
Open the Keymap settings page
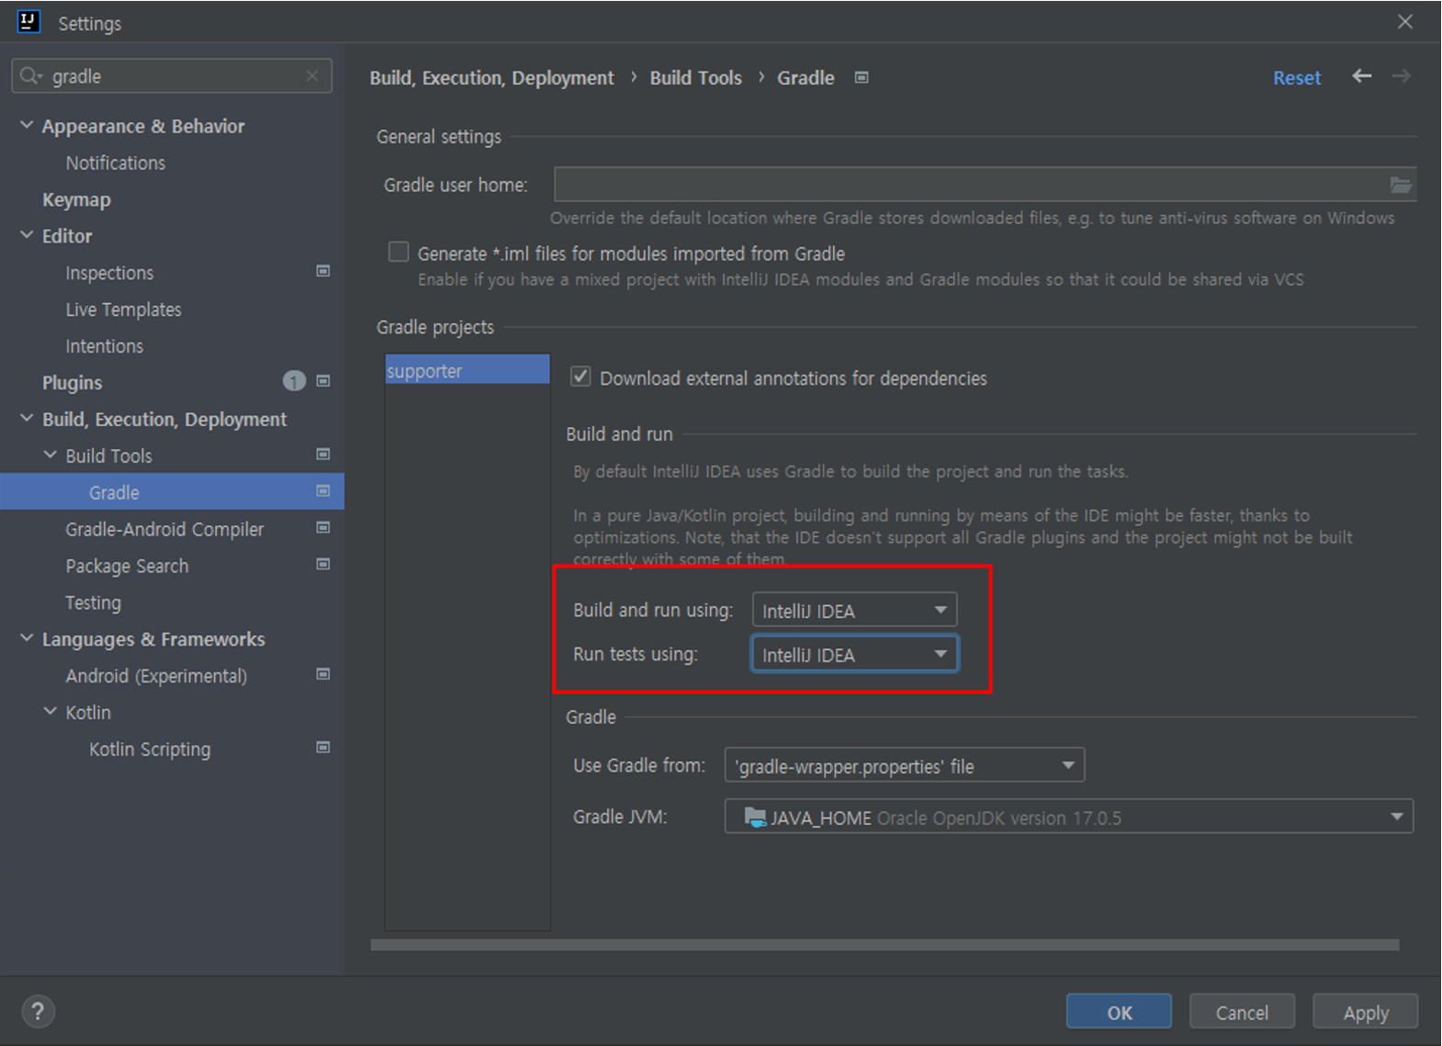(x=76, y=199)
